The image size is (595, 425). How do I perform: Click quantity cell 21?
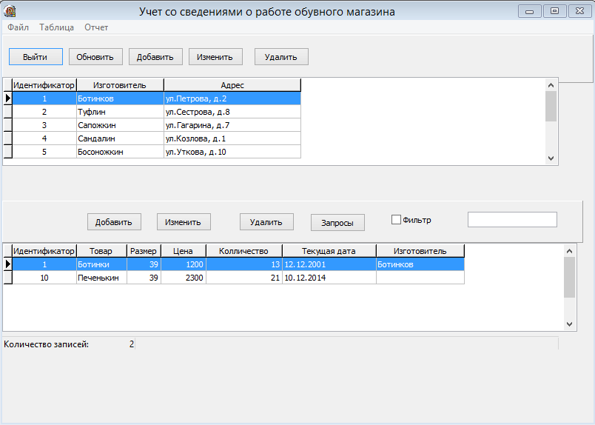point(244,278)
